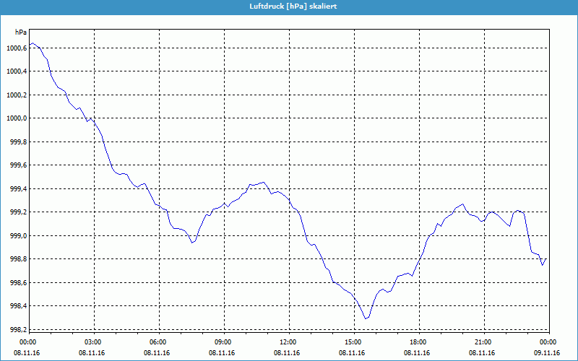Viewport: 578px width, 361px height.
Task: Click the lowest point of the pressure curve
Action: [x=366, y=318]
